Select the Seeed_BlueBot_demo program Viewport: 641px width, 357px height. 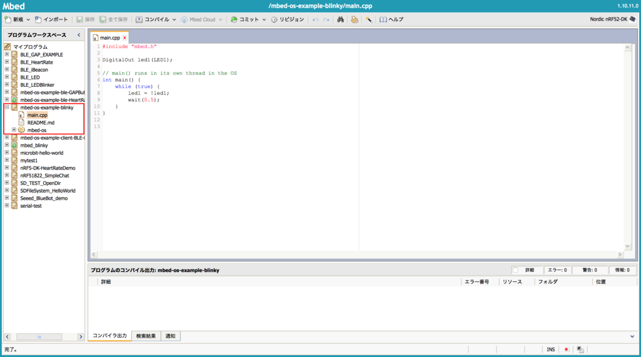click(44, 198)
